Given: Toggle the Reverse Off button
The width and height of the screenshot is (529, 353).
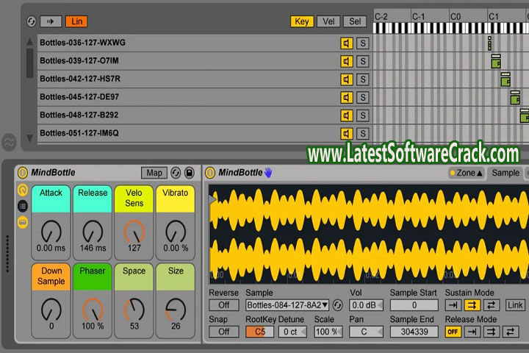Looking at the screenshot, I should pos(223,305).
